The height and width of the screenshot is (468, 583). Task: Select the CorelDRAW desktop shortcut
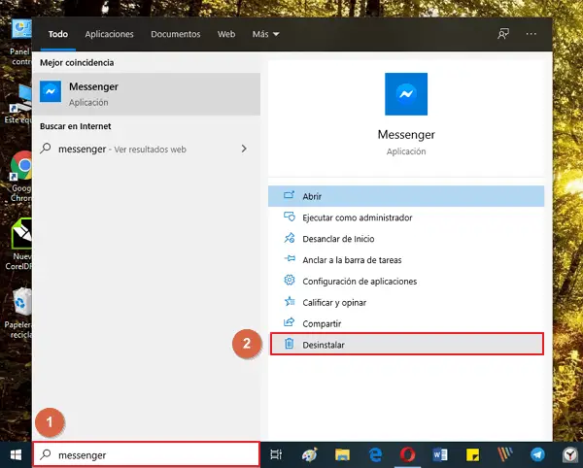click(x=19, y=245)
